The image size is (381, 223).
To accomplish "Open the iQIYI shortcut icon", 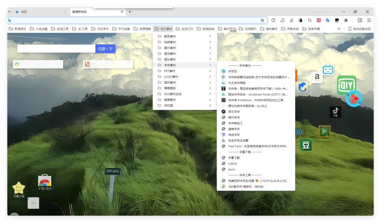I will click(346, 85).
